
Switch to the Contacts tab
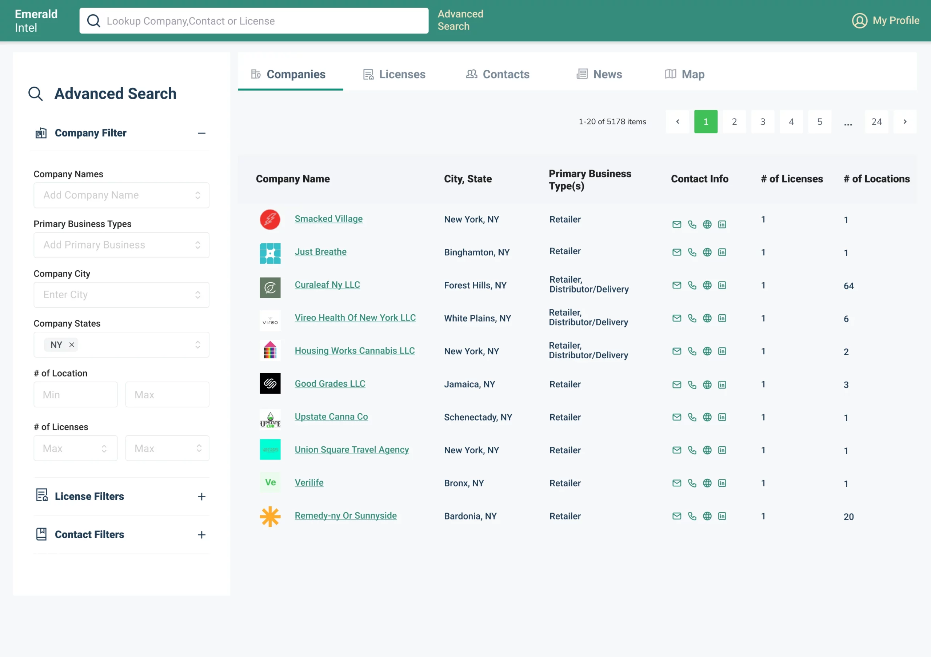[498, 74]
